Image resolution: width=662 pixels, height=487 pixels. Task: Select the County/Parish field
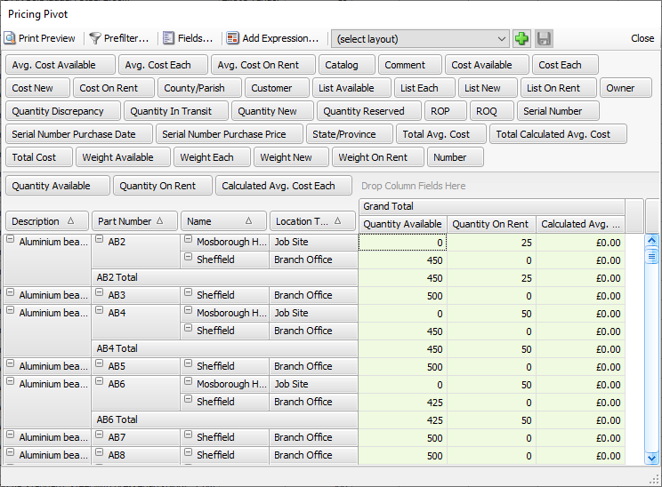tap(199, 88)
